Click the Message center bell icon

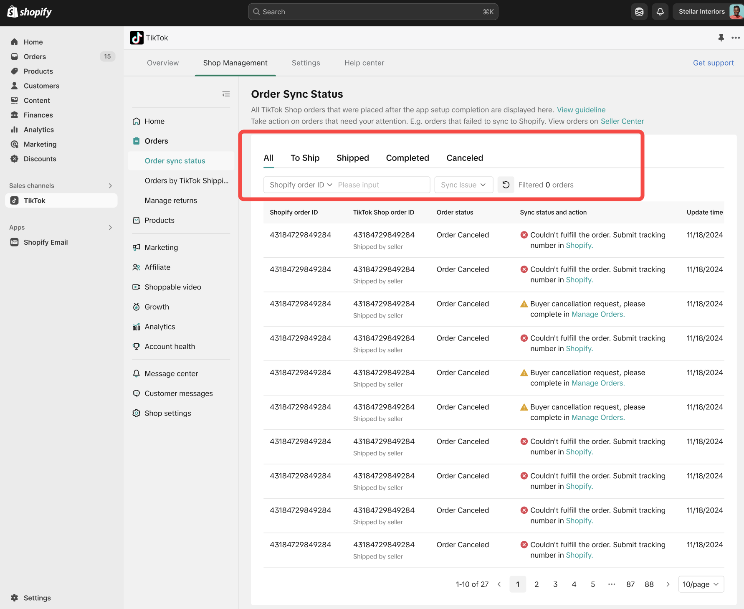(136, 373)
